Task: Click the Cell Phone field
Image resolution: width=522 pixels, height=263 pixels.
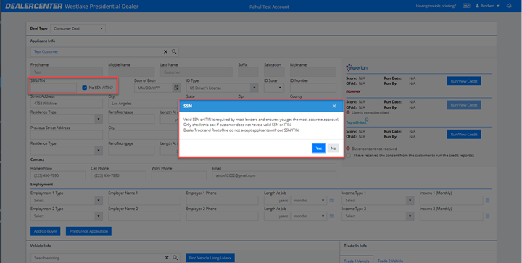Action: (118, 175)
